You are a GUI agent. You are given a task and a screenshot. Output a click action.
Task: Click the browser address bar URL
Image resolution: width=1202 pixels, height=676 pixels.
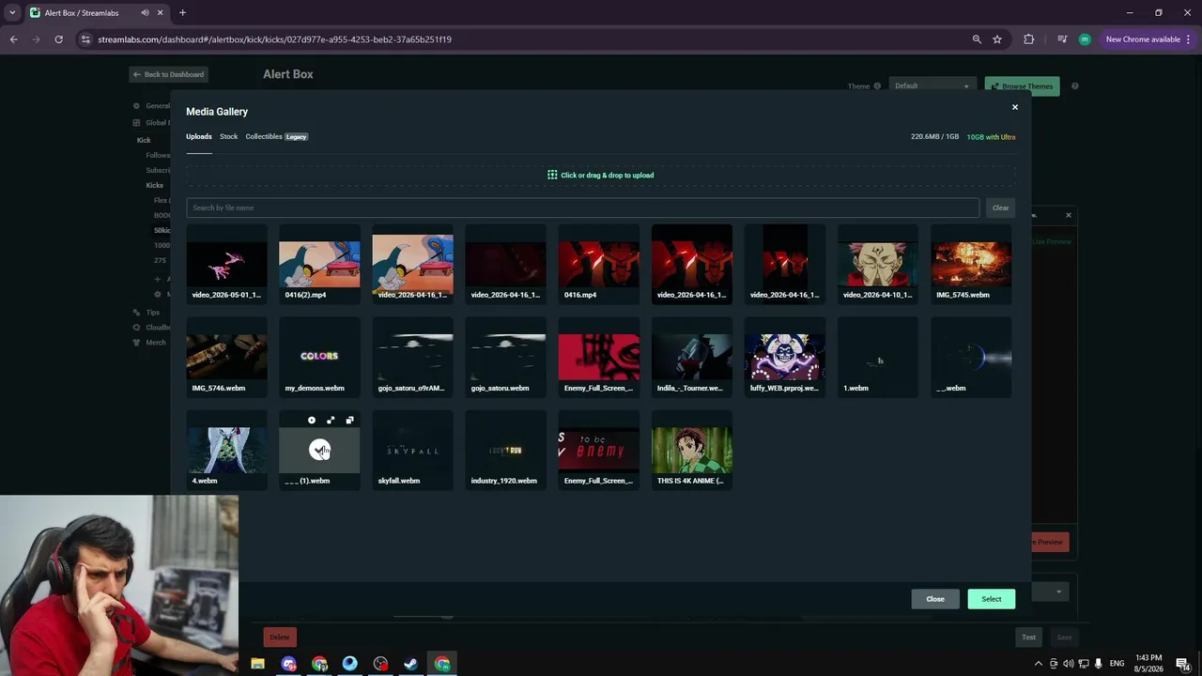coord(274,39)
